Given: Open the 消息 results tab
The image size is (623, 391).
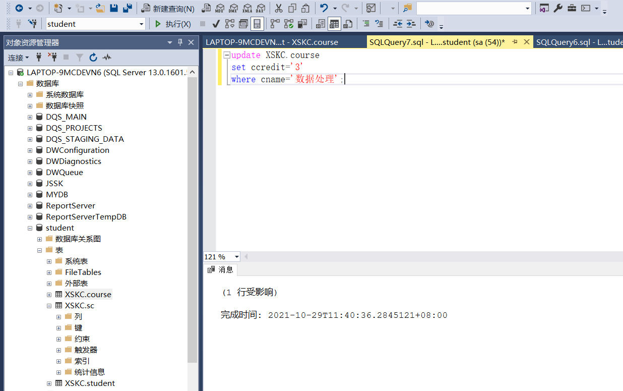Looking at the screenshot, I should (221, 270).
